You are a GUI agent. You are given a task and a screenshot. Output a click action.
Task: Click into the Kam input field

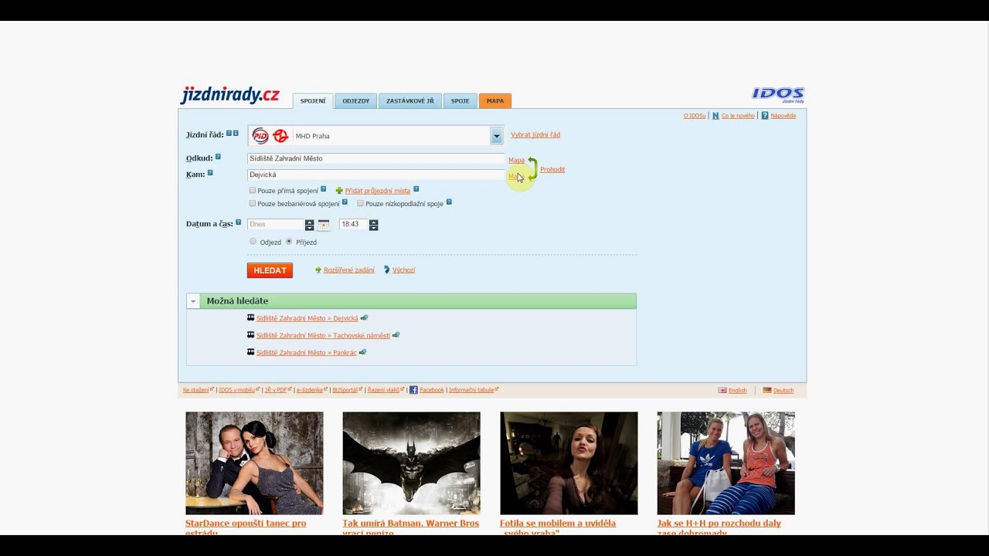376,175
